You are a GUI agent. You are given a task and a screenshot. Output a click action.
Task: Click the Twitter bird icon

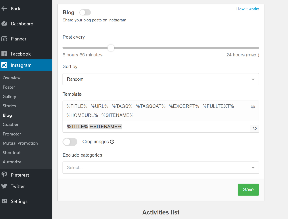(4, 186)
